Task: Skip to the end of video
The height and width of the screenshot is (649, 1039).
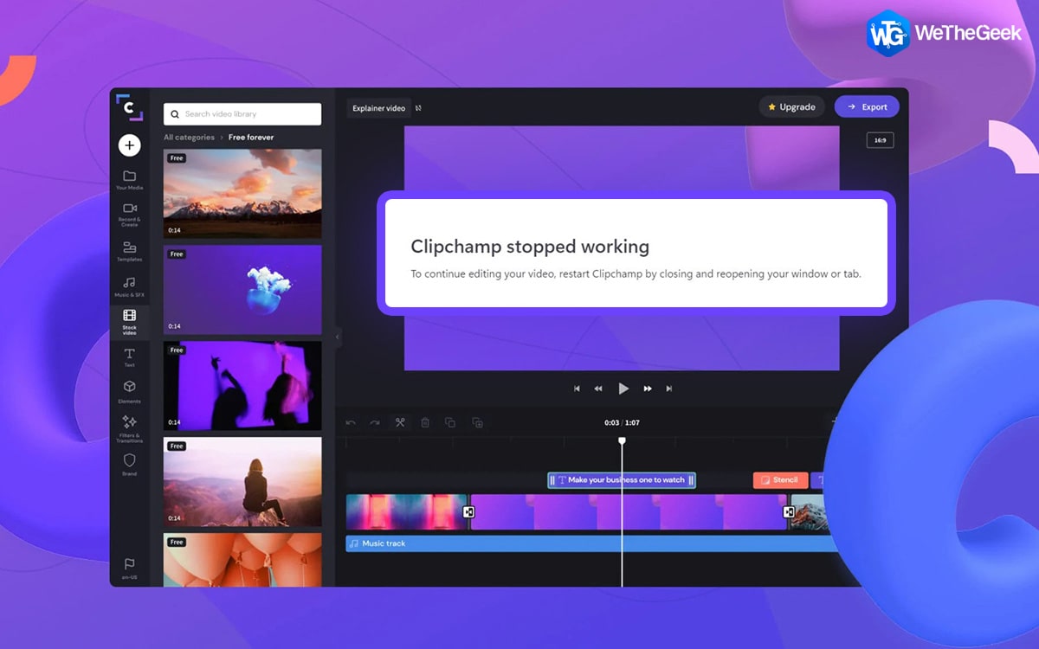Action: pyautogui.click(x=669, y=389)
